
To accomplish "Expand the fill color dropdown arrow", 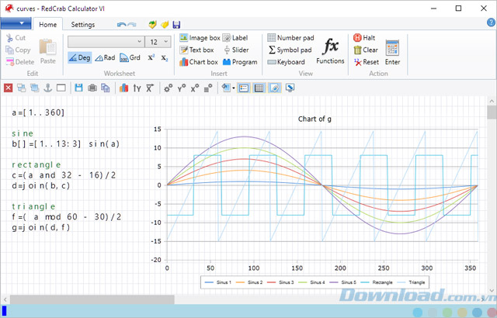I will tap(234, 88).
